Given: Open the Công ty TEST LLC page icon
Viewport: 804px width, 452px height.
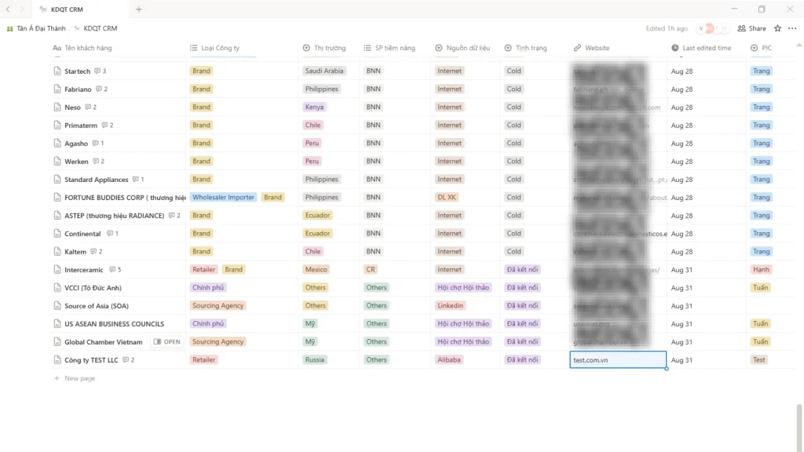Looking at the screenshot, I should [x=57, y=359].
